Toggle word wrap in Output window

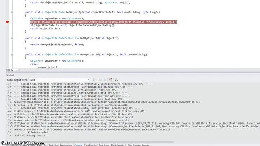[117, 80]
